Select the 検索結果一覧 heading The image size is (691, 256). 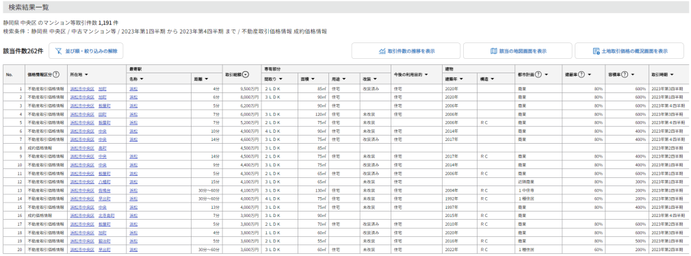coord(29,8)
